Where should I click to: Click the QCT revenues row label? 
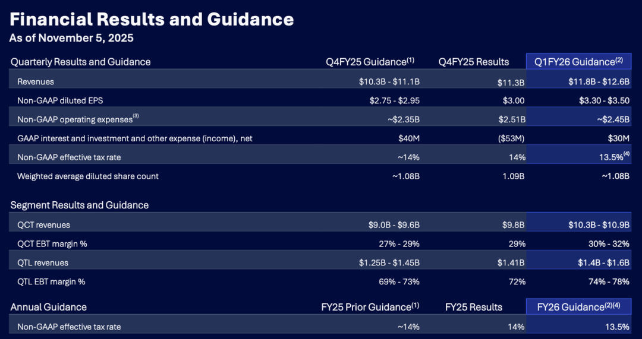[x=43, y=225]
